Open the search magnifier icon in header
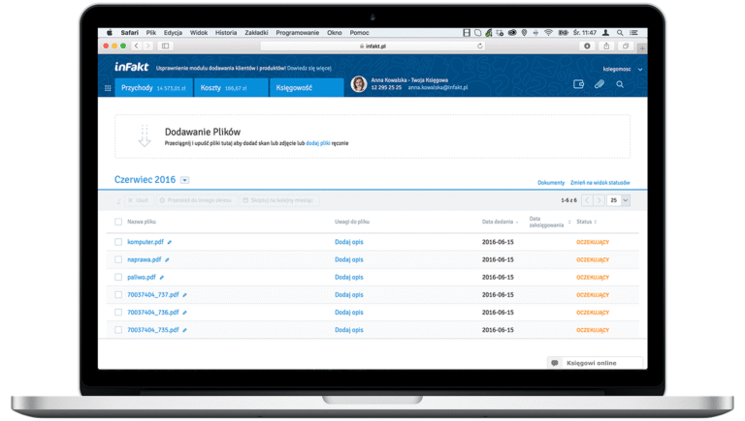The width and height of the screenshot is (745, 421). (x=620, y=84)
